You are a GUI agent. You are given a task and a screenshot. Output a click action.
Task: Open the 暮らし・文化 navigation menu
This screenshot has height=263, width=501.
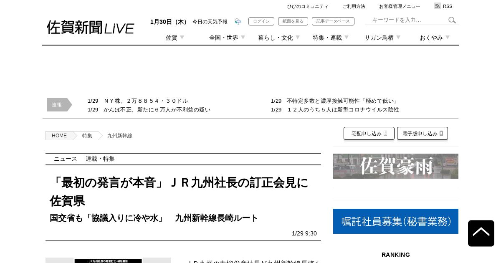(x=276, y=38)
